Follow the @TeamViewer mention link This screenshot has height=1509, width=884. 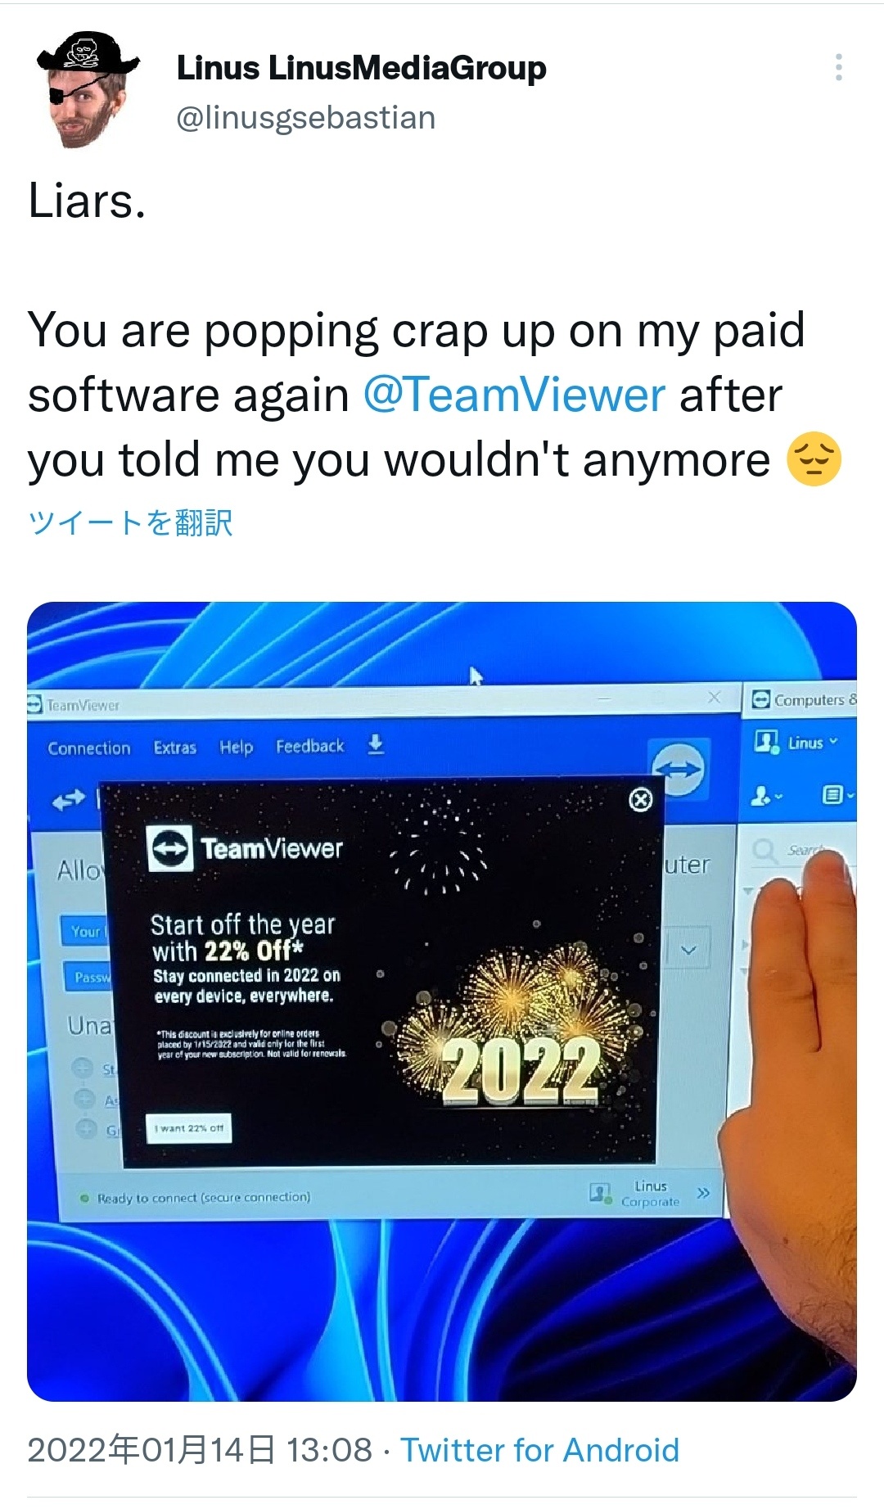tap(514, 395)
